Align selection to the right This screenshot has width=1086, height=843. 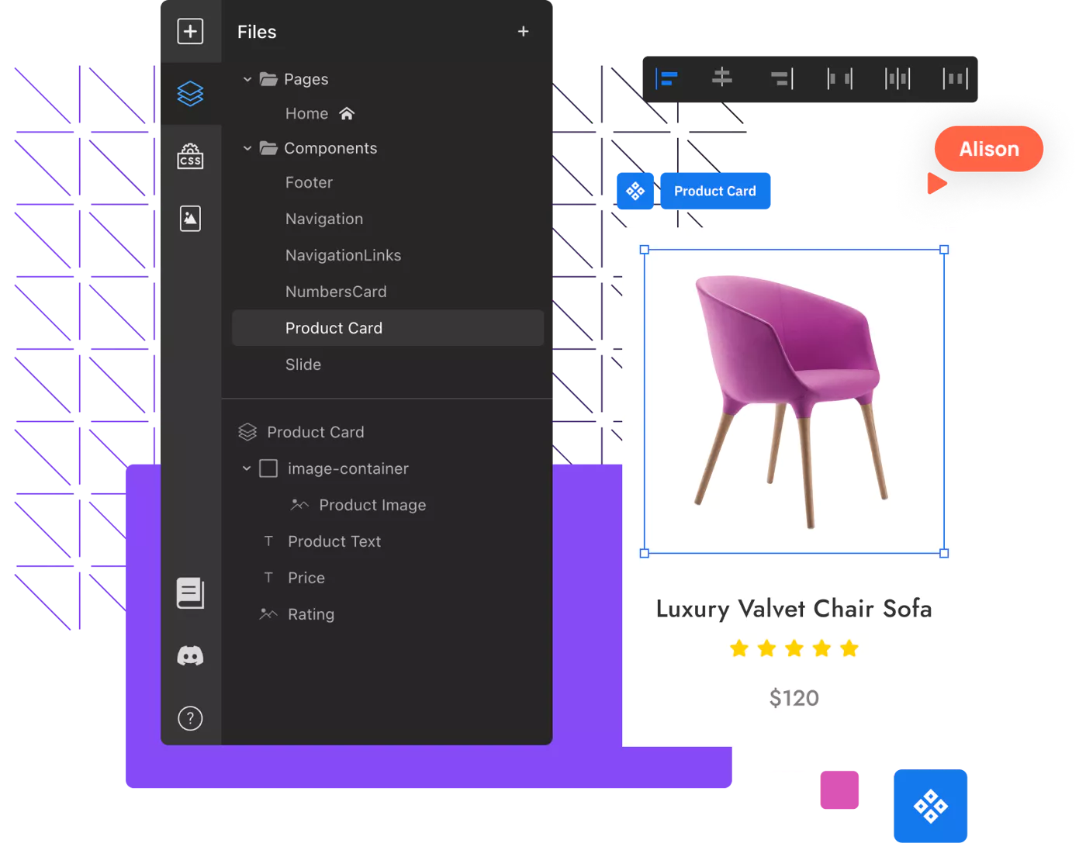point(781,78)
